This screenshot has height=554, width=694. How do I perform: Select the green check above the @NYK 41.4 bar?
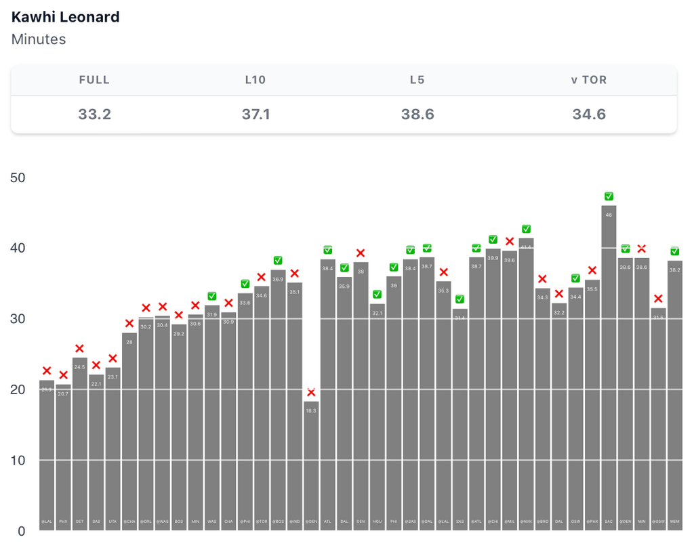(526, 229)
